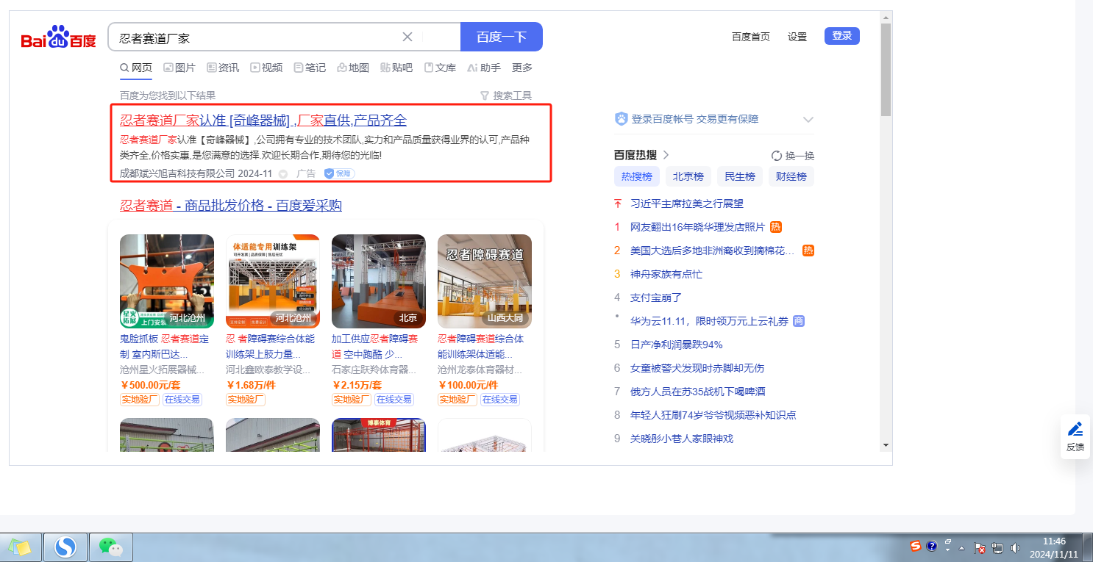This screenshot has height=562, width=1093.
Task: Open the 日产净利润暴跌94% hot search
Action: click(677, 345)
